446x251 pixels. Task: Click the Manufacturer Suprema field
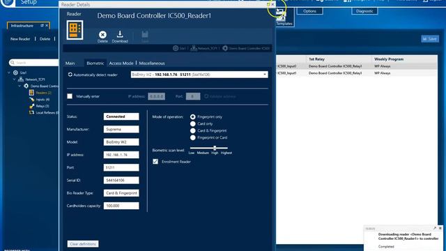[121, 129]
